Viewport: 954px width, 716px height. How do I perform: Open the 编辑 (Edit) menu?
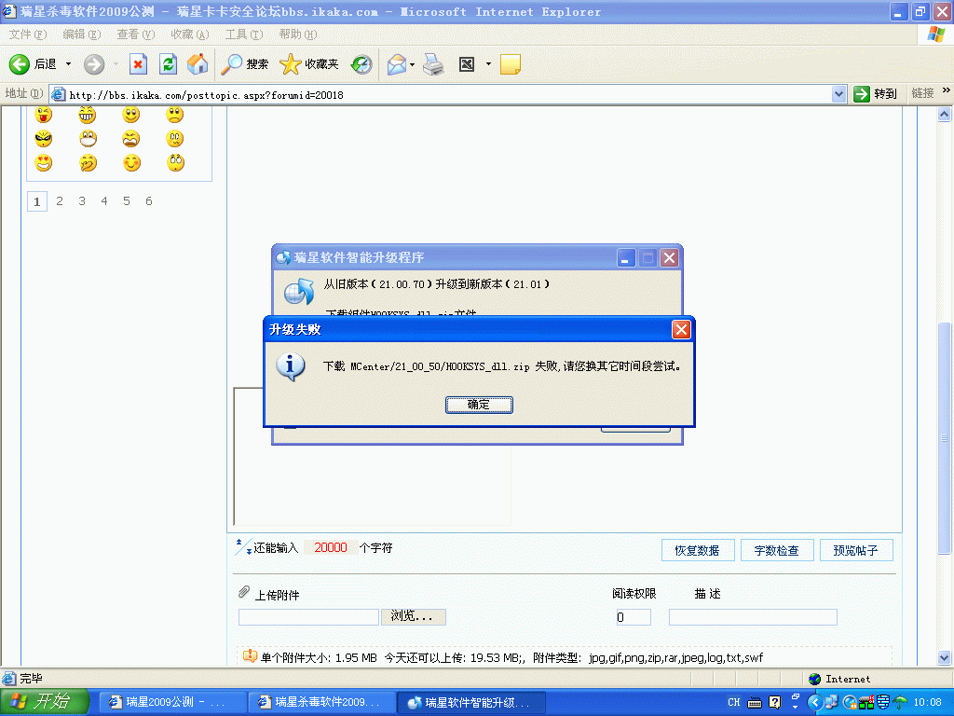click(82, 34)
